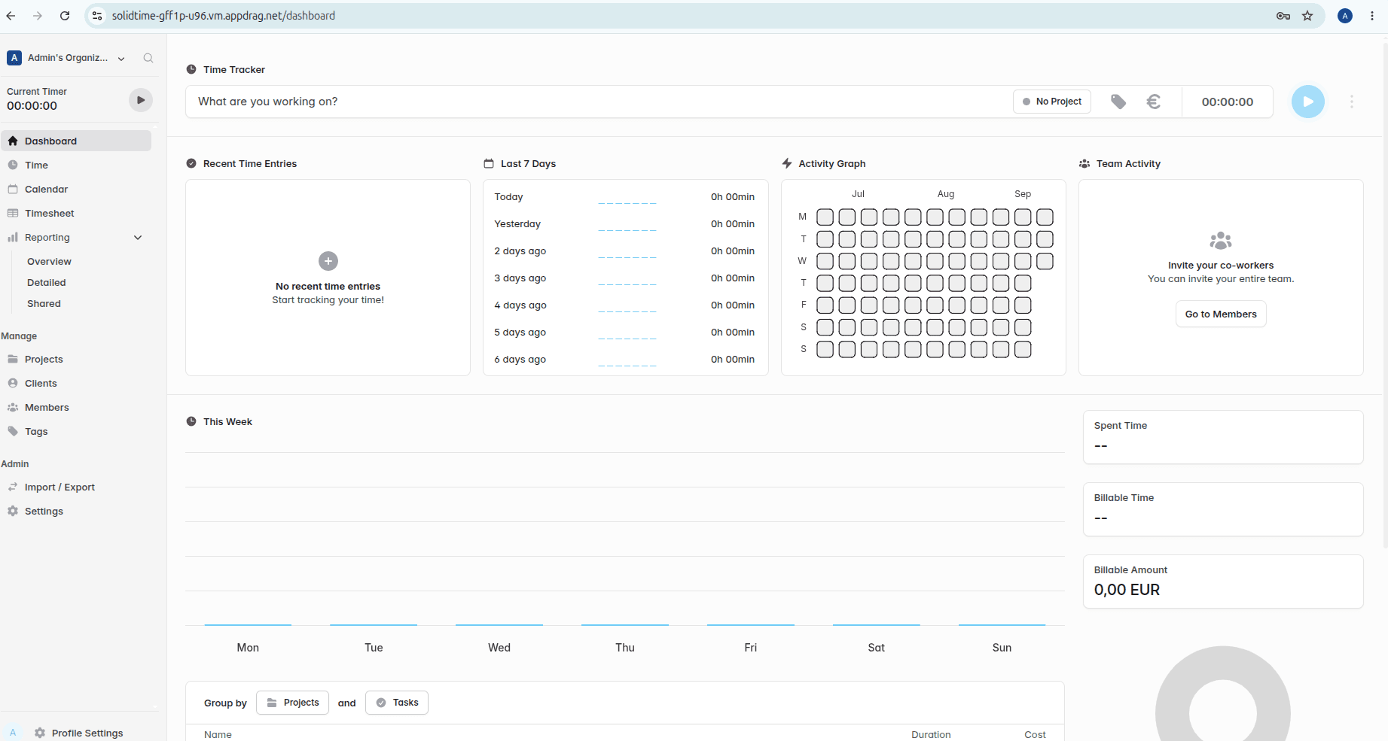
Task: Bookmark this page with the star icon
Action: pyautogui.click(x=1307, y=16)
